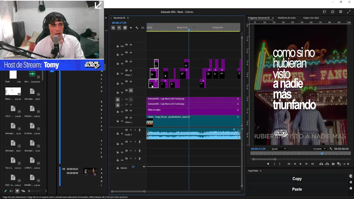The width and height of the screenshot is (354, 199).
Task: Open Copy Pasta info icon
Action: click(351, 188)
